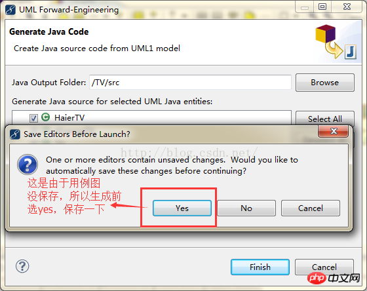Click the UML Forward-Engineering title icon
The image size is (367, 291).
tap(10, 10)
